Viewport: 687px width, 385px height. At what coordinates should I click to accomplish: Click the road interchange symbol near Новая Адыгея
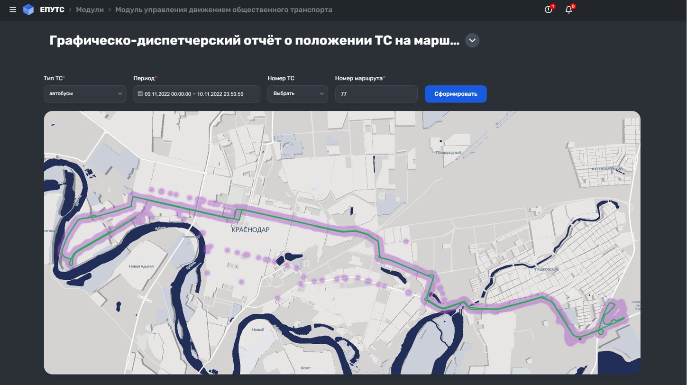(144, 298)
